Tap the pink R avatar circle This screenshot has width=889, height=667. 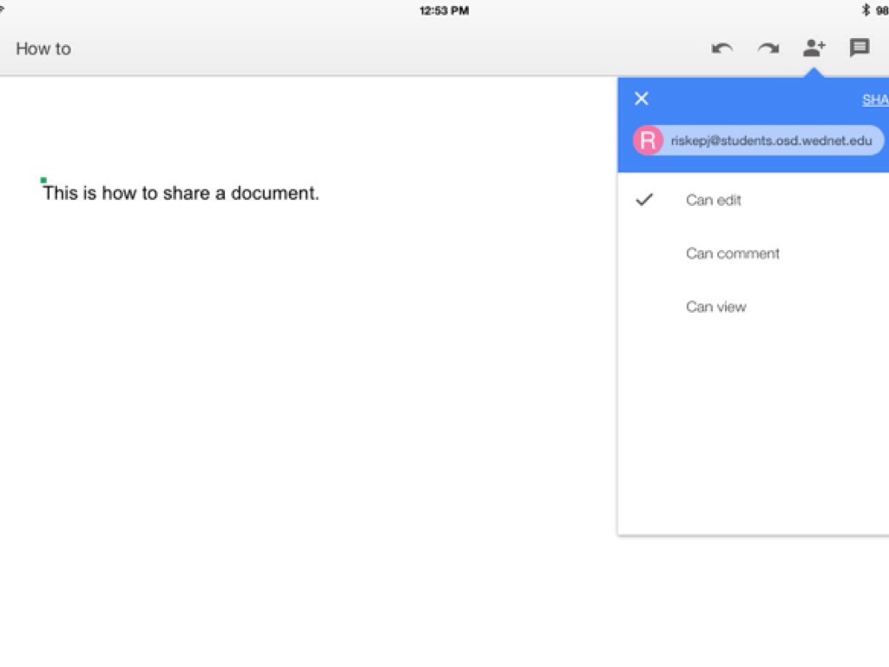point(648,141)
